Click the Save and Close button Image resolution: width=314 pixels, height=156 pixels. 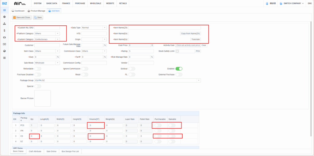pos(22,17)
